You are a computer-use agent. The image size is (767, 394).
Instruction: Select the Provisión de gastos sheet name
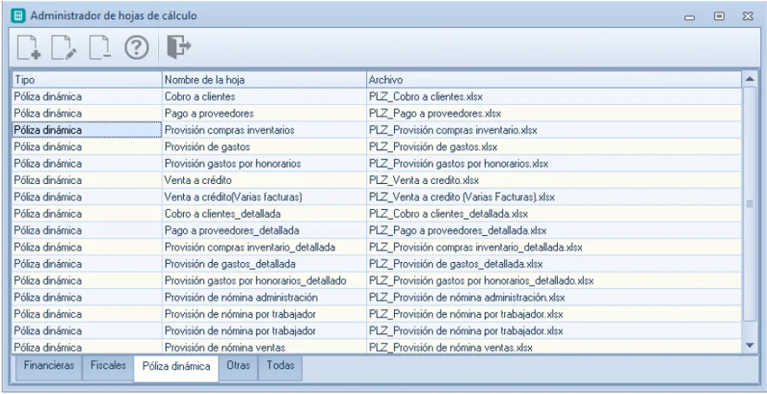206,147
